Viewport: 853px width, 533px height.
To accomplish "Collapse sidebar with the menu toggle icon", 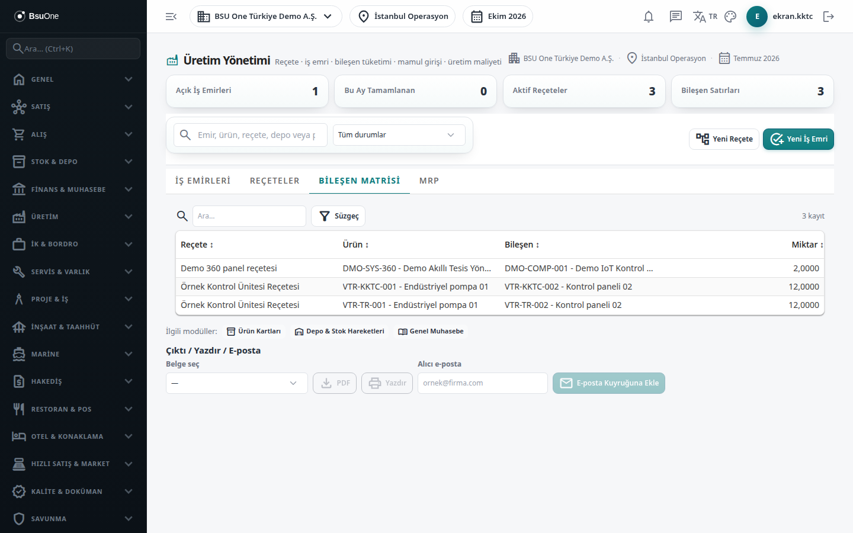I will point(171,17).
